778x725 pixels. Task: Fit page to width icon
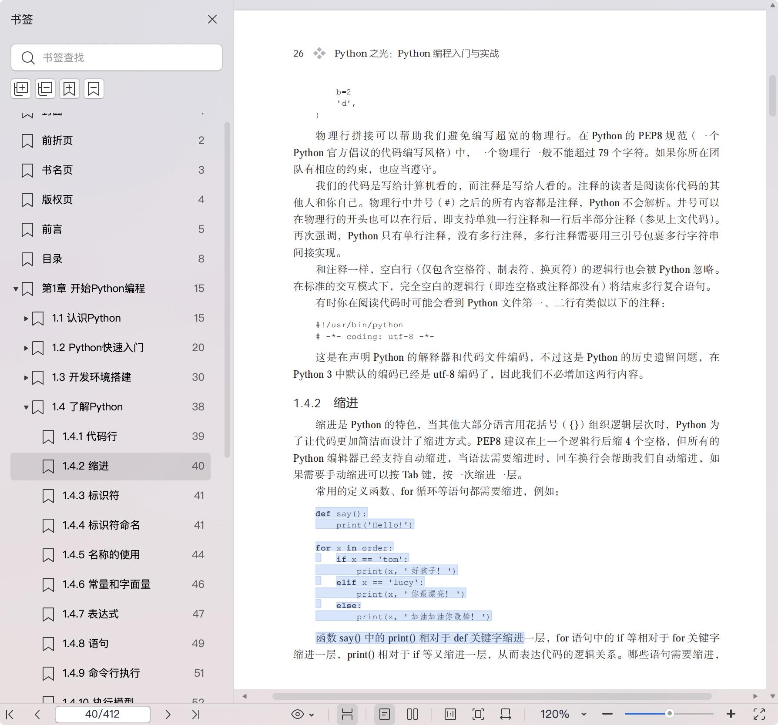point(506,714)
